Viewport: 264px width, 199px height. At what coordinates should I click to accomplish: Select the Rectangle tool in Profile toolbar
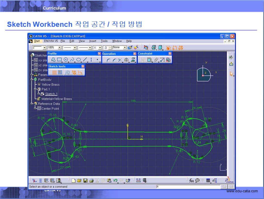(x=59, y=60)
